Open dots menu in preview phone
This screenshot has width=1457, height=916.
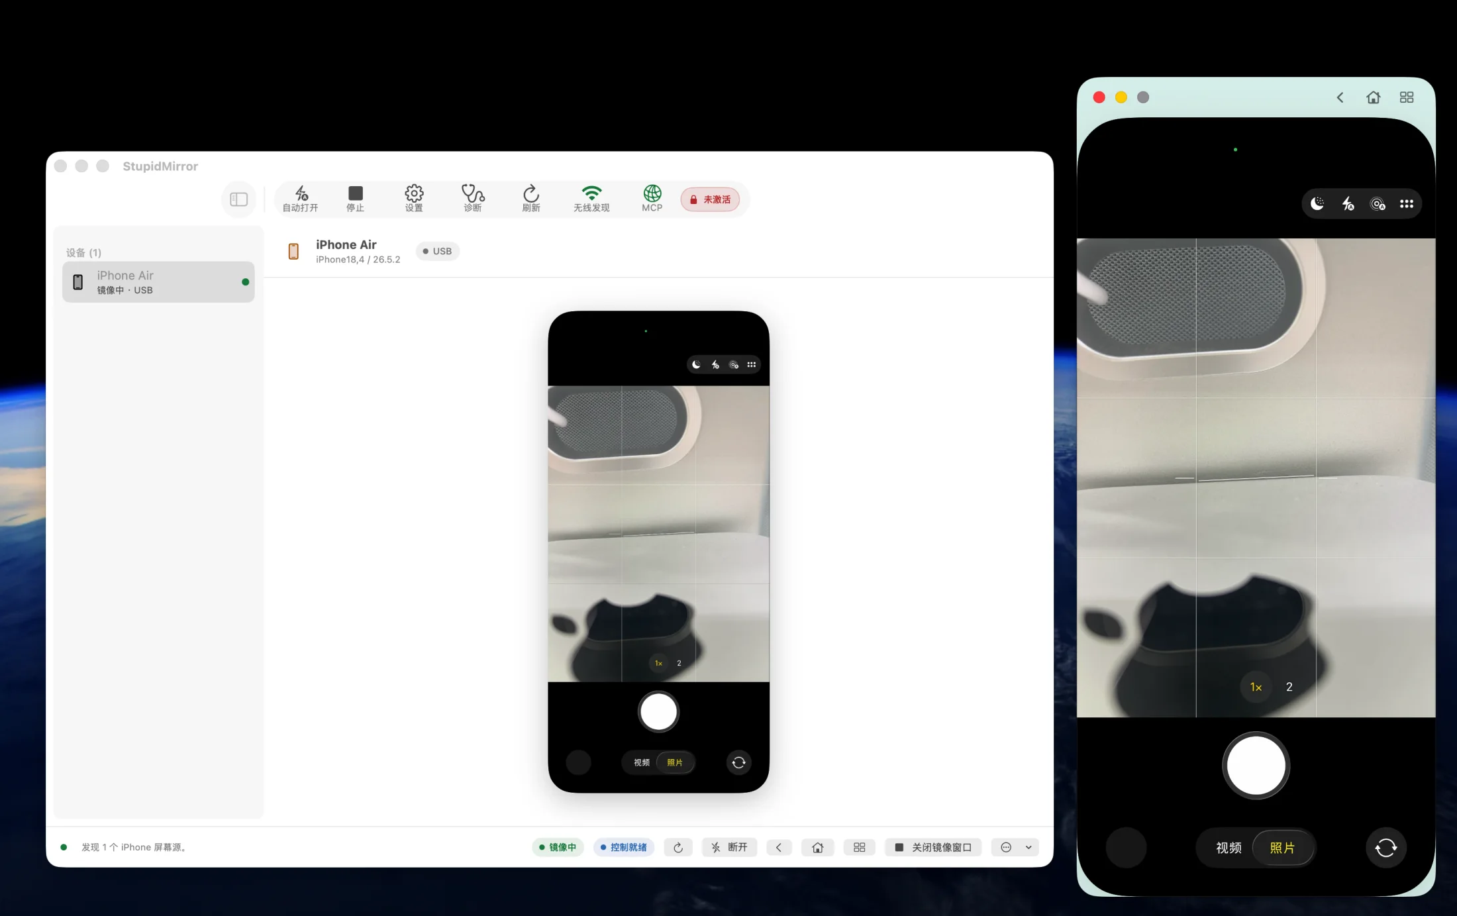[751, 364]
